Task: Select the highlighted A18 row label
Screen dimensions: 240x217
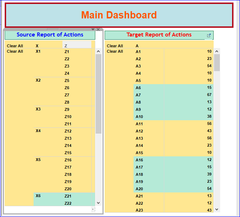Action: [x=139, y=174]
